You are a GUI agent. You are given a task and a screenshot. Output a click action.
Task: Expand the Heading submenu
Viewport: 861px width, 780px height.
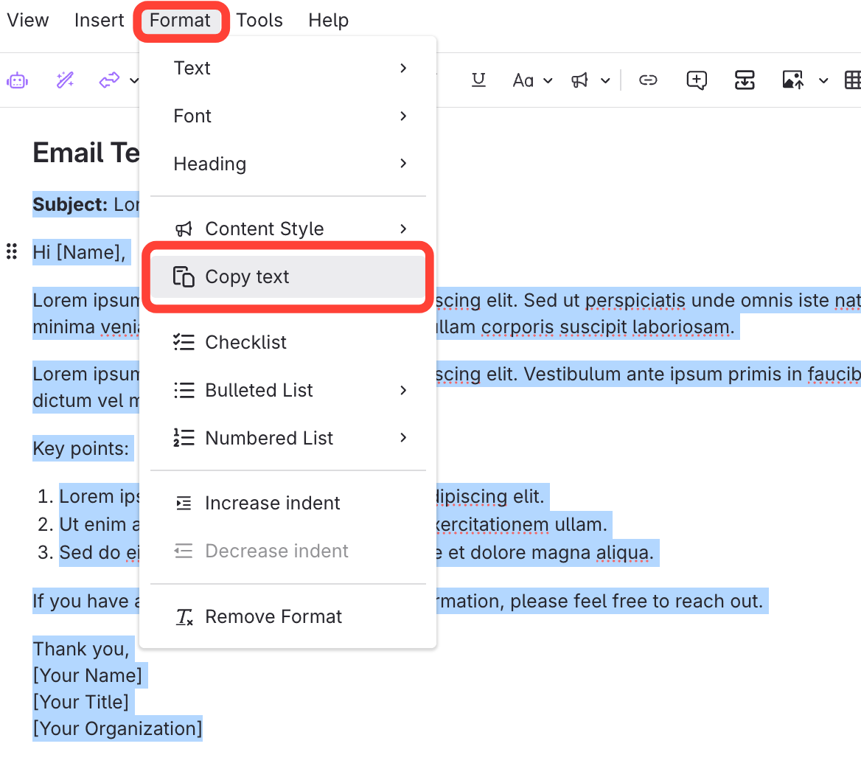[x=288, y=164]
